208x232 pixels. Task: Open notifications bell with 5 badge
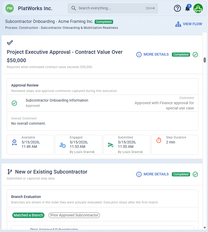point(188,8)
